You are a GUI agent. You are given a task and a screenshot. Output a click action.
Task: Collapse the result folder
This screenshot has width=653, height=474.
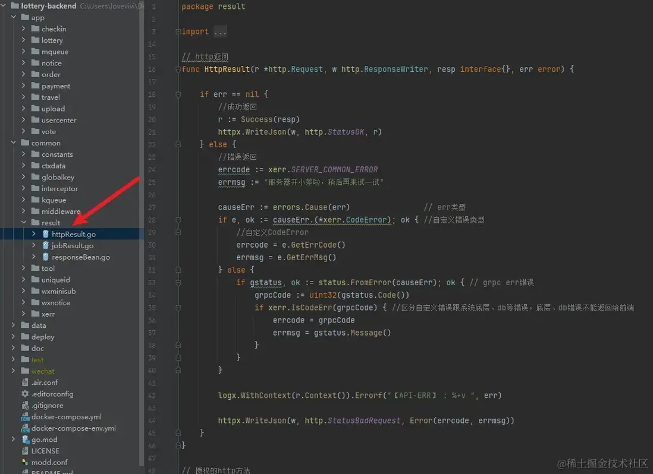pyautogui.click(x=24, y=222)
